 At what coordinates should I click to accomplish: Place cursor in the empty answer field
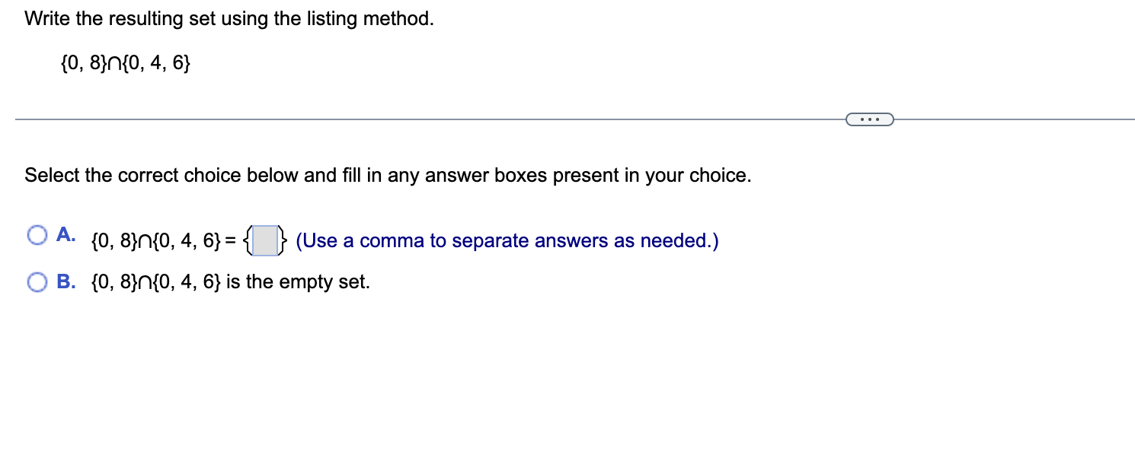point(264,240)
